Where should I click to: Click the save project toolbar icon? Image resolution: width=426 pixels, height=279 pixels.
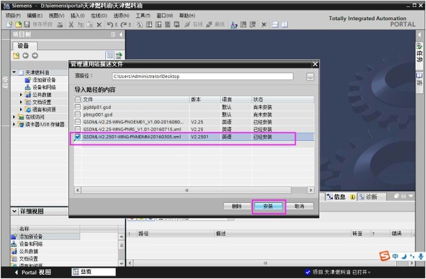click(x=28, y=24)
